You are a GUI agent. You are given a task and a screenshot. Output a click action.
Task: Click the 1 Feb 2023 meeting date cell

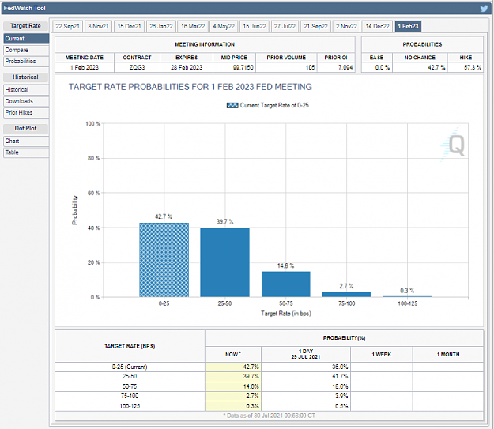85,67
